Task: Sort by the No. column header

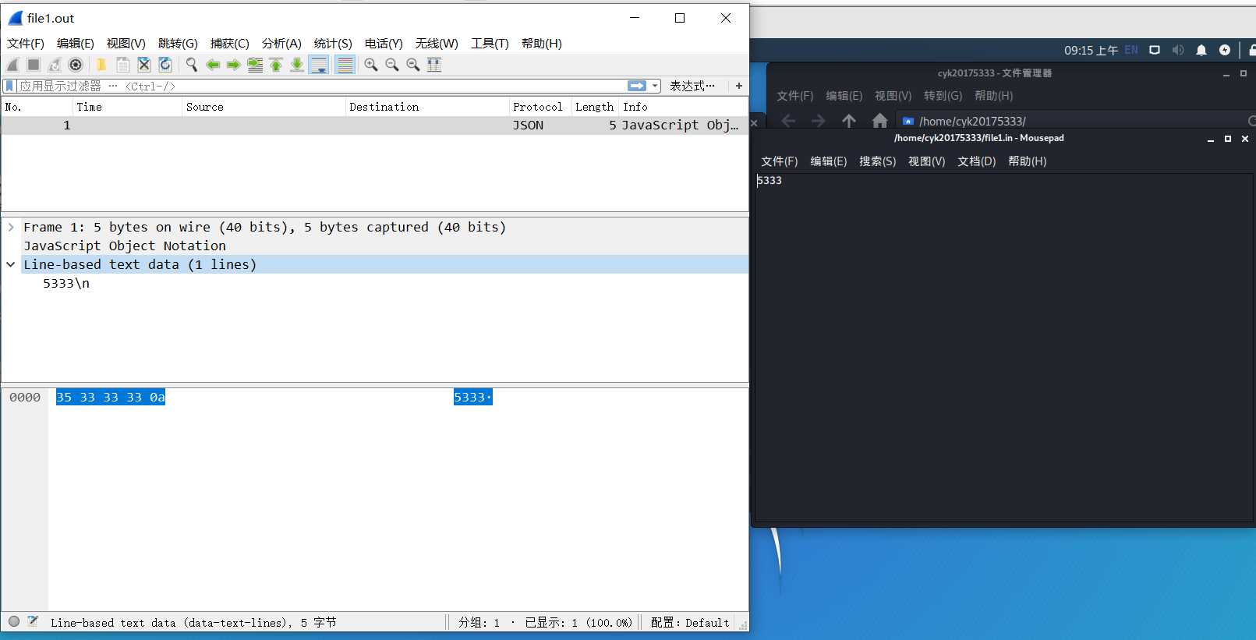Action: tap(37, 107)
